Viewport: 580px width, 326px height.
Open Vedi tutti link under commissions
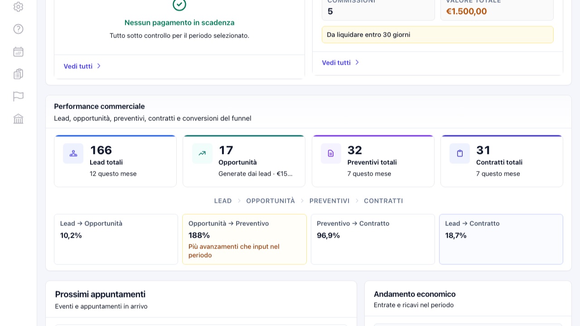[x=336, y=62]
